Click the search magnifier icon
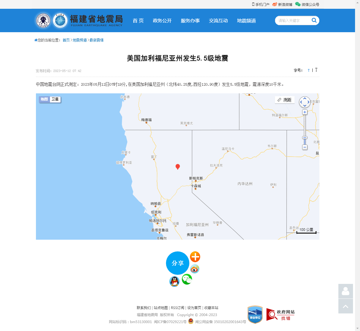This screenshot has height=331, width=360. pos(314,20)
